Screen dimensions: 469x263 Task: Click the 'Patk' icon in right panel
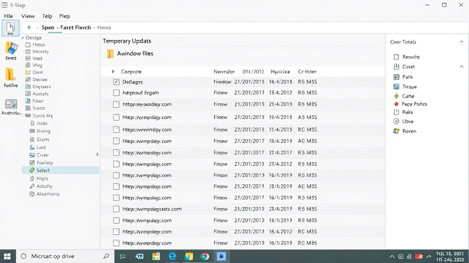(x=396, y=77)
